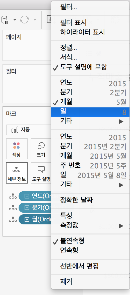Screen dimensions: 130x295
Task: Click the Detail (세부 정보) marks button
Action: click(17, 173)
